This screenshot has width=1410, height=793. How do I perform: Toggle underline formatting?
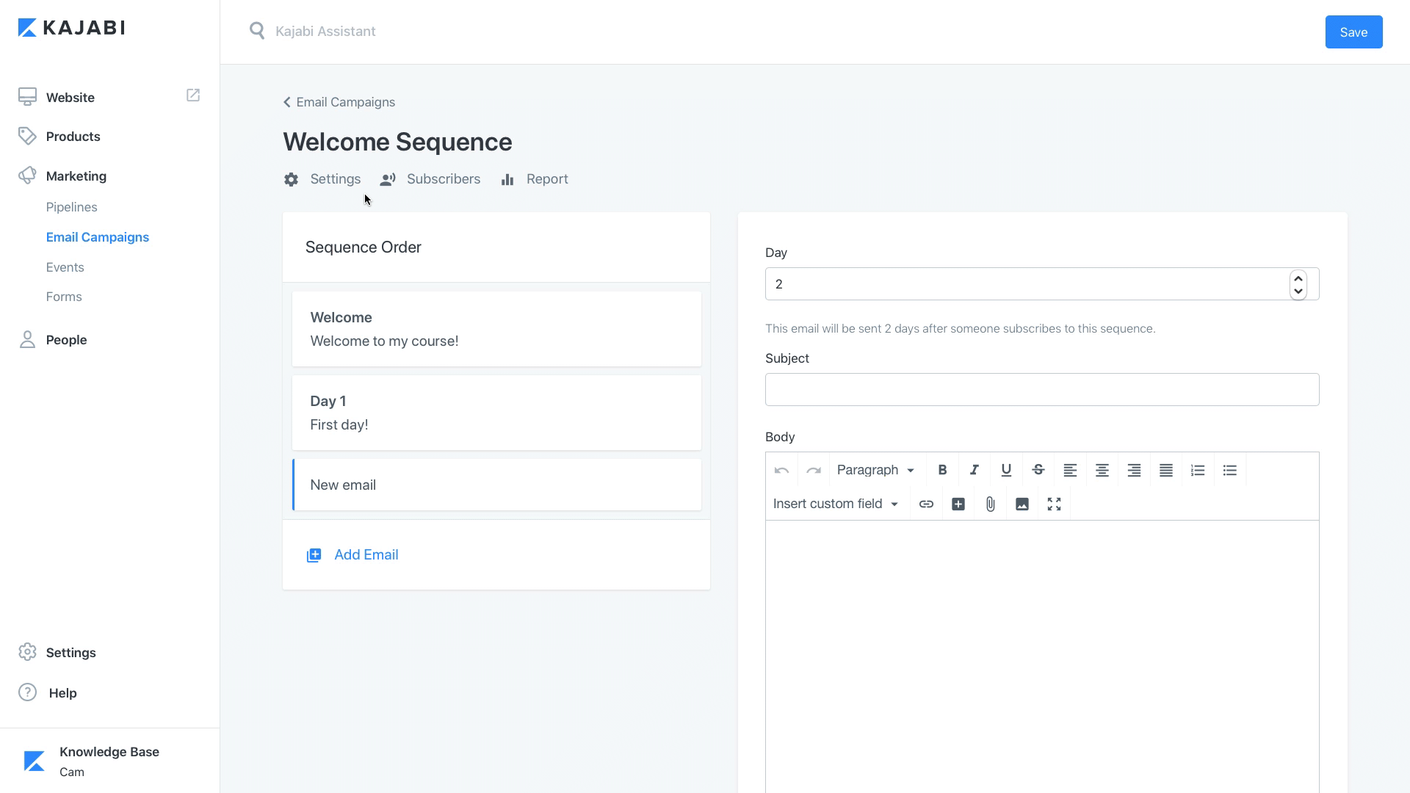[x=1006, y=470]
